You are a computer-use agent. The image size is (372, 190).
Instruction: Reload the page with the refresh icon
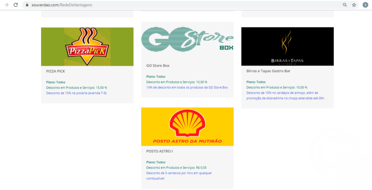[x=16, y=5]
